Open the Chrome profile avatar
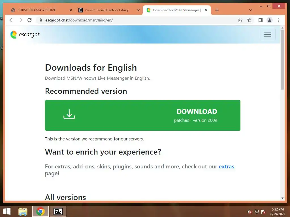 [270, 20]
